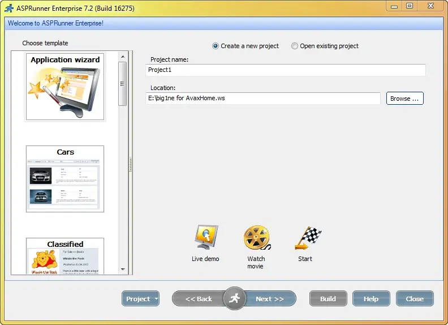448x325 pixels.
Task: Click the Watch movie label
Action: [256, 262]
